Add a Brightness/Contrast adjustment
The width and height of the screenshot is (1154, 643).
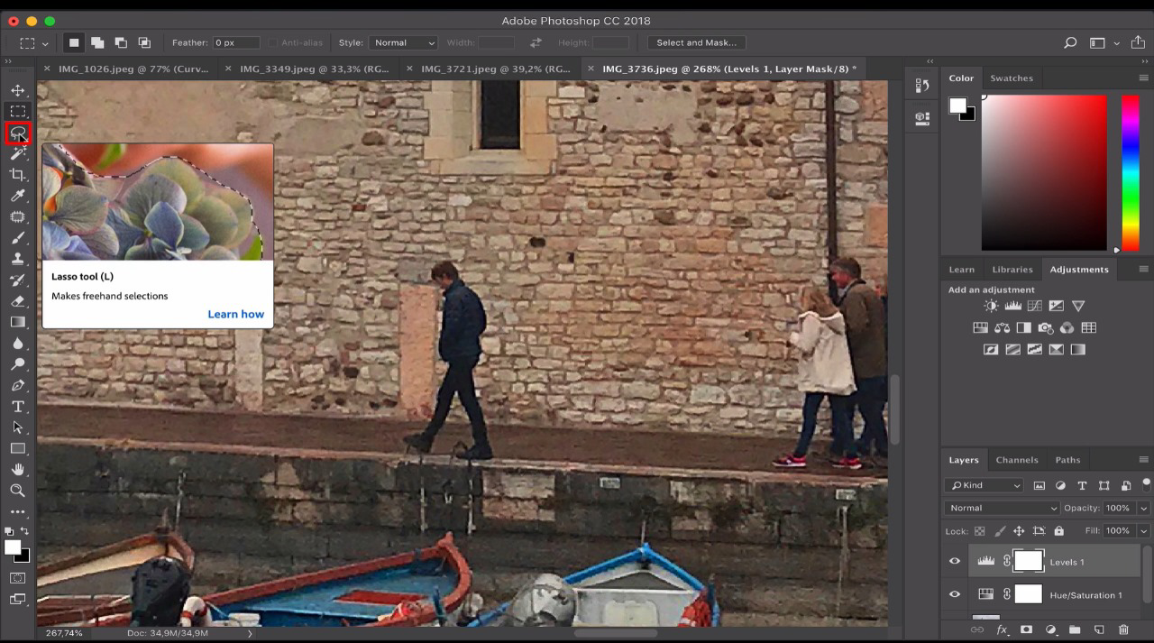(x=991, y=306)
